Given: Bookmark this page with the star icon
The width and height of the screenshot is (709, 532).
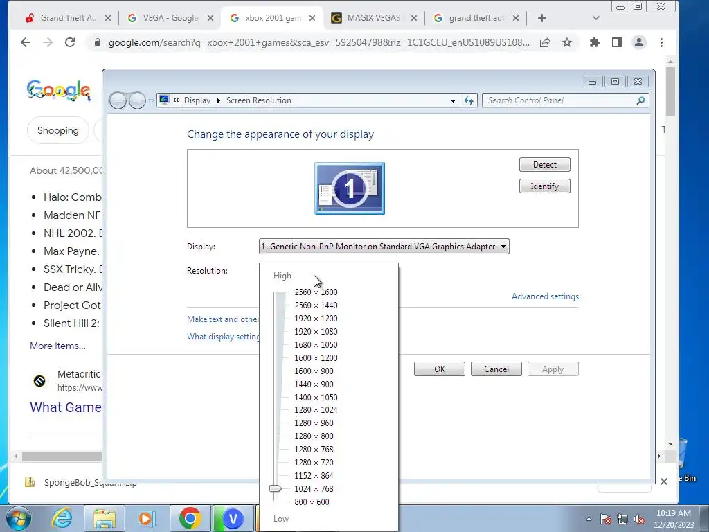Looking at the screenshot, I should (x=567, y=42).
